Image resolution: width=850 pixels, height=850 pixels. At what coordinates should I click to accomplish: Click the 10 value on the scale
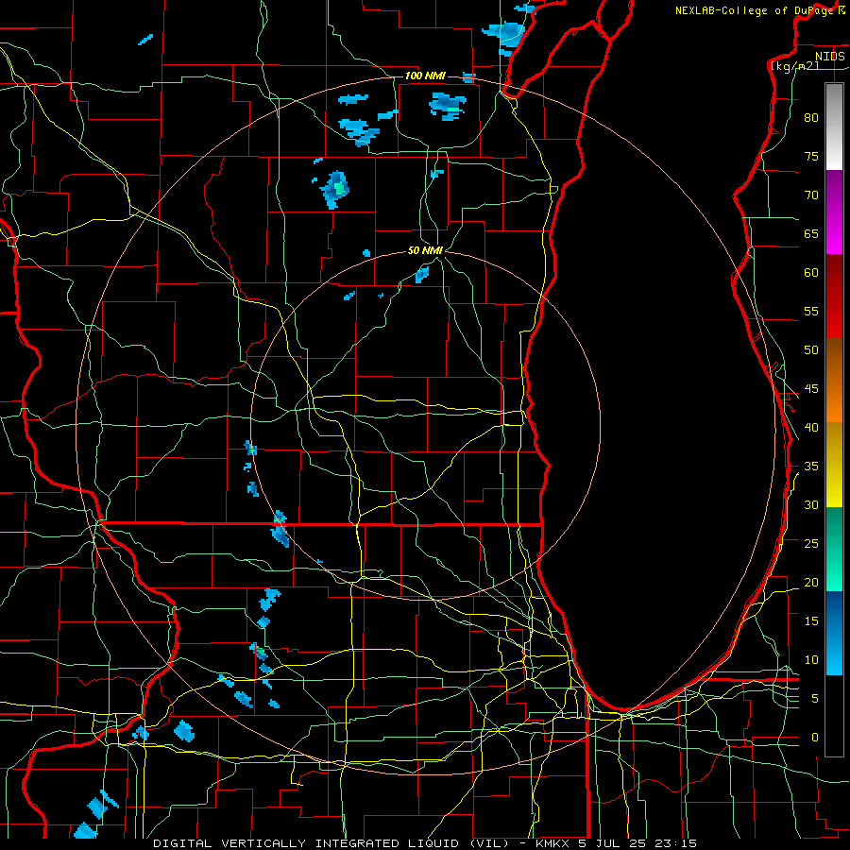[811, 660]
